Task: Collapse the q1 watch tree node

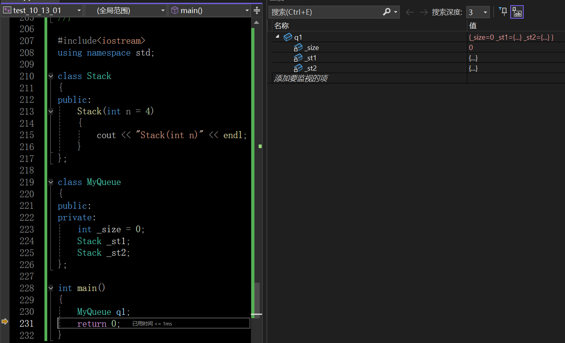Action: (277, 37)
